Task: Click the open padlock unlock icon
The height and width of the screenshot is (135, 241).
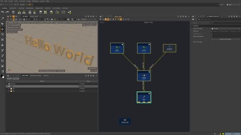Action: [x=35, y=12]
